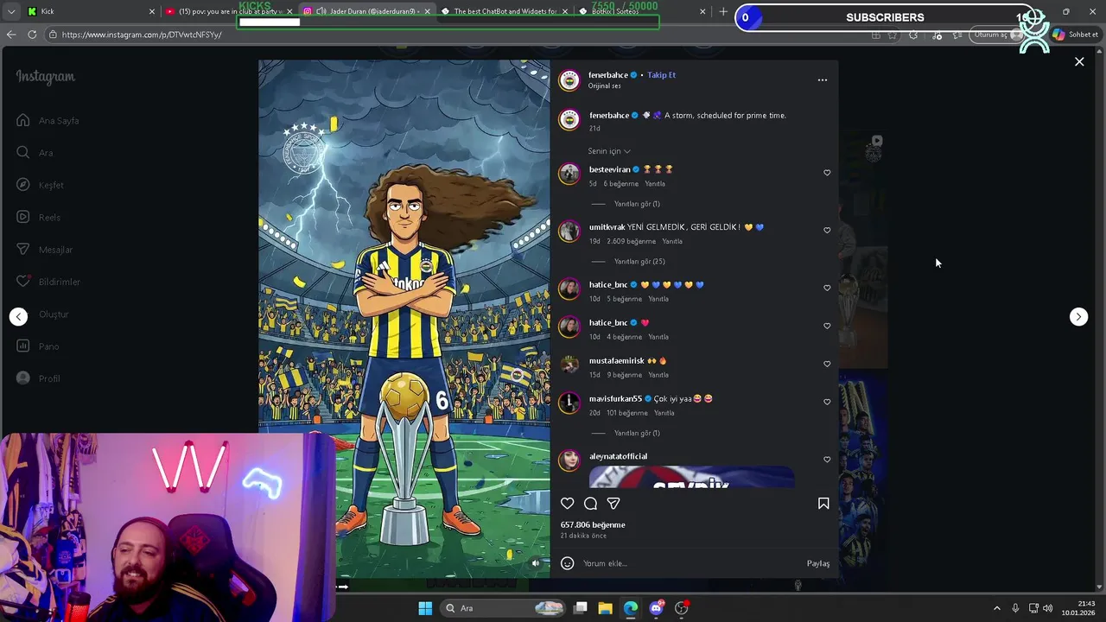Viewport: 1106px width, 622px height.
Task: Like mavisfurkan55's comment
Action: [x=827, y=402]
